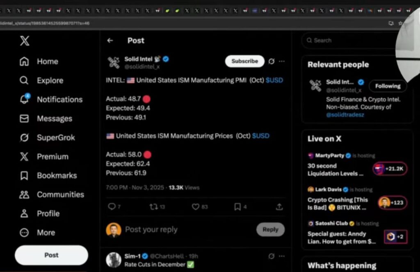The image size is (420, 272).
Task: Toggle the Following button for Solid Intel
Action: [x=388, y=86]
